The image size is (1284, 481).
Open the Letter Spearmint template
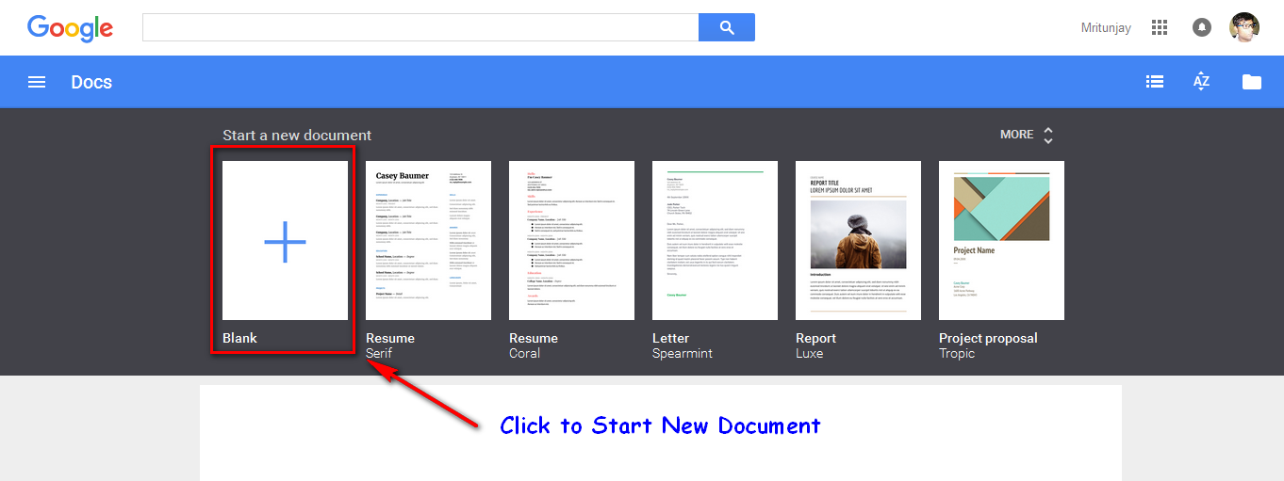(715, 240)
